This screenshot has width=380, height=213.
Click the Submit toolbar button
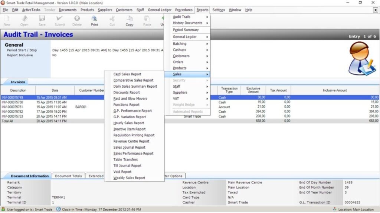coord(60,20)
